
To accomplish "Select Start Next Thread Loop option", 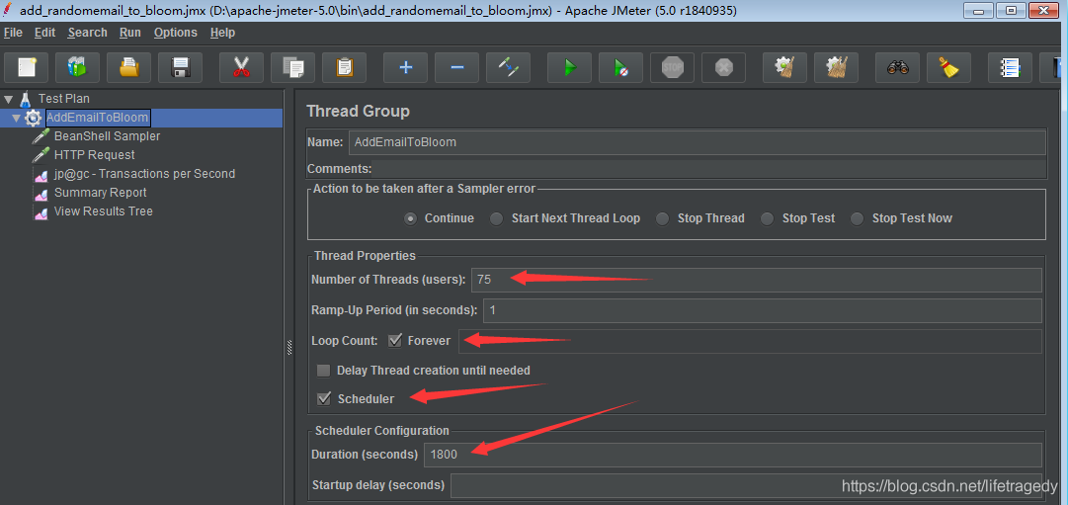I will click(497, 218).
